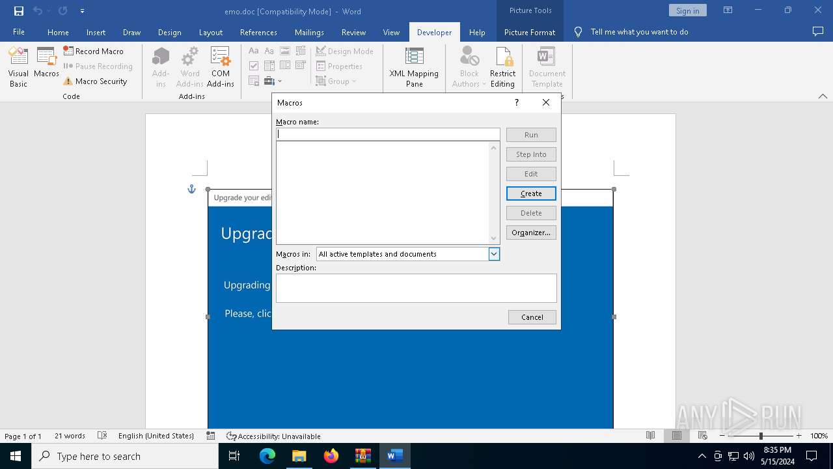Open Windows Start menu
The image size is (833, 469).
point(16,456)
